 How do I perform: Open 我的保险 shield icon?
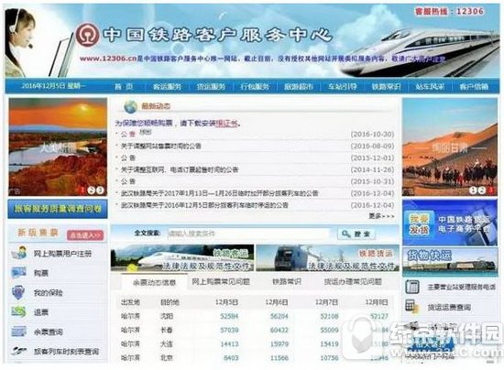click(18, 292)
